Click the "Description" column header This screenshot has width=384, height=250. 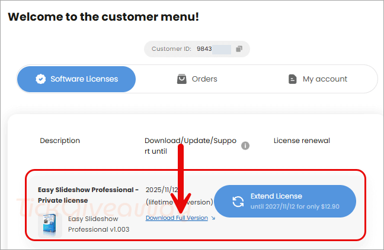(x=60, y=141)
